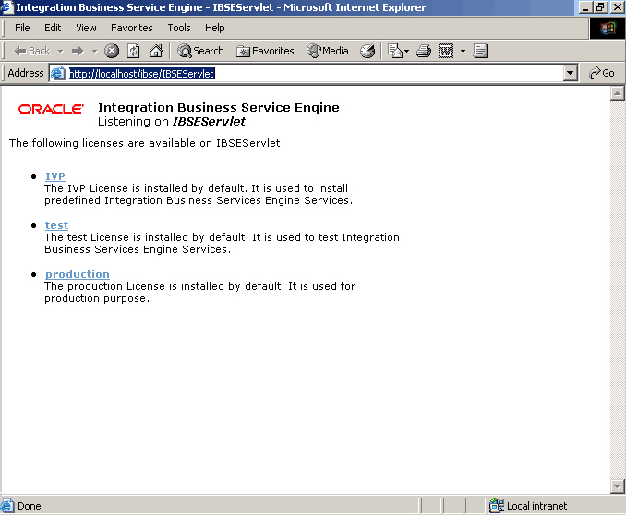Screen dimensions: 626x516
Task: Click the Done status text
Action: (30, 506)
